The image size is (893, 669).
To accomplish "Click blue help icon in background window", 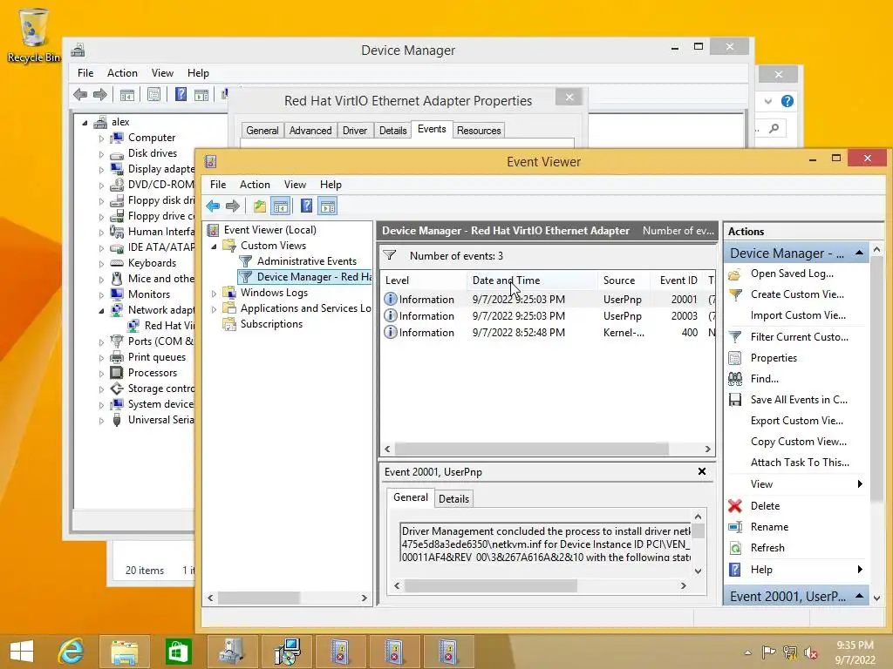I will [x=787, y=101].
